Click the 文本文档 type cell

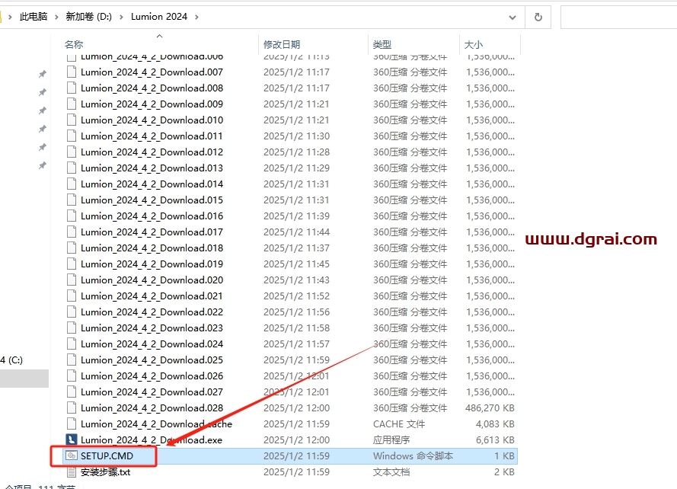(391, 472)
